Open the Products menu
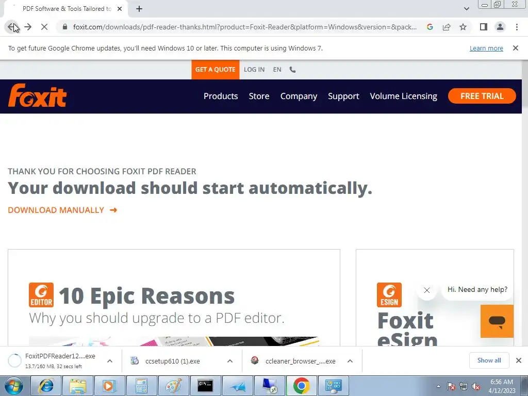This screenshot has width=528, height=396. pyautogui.click(x=221, y=96)
